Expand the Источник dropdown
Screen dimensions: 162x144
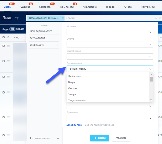pos(110,32)
